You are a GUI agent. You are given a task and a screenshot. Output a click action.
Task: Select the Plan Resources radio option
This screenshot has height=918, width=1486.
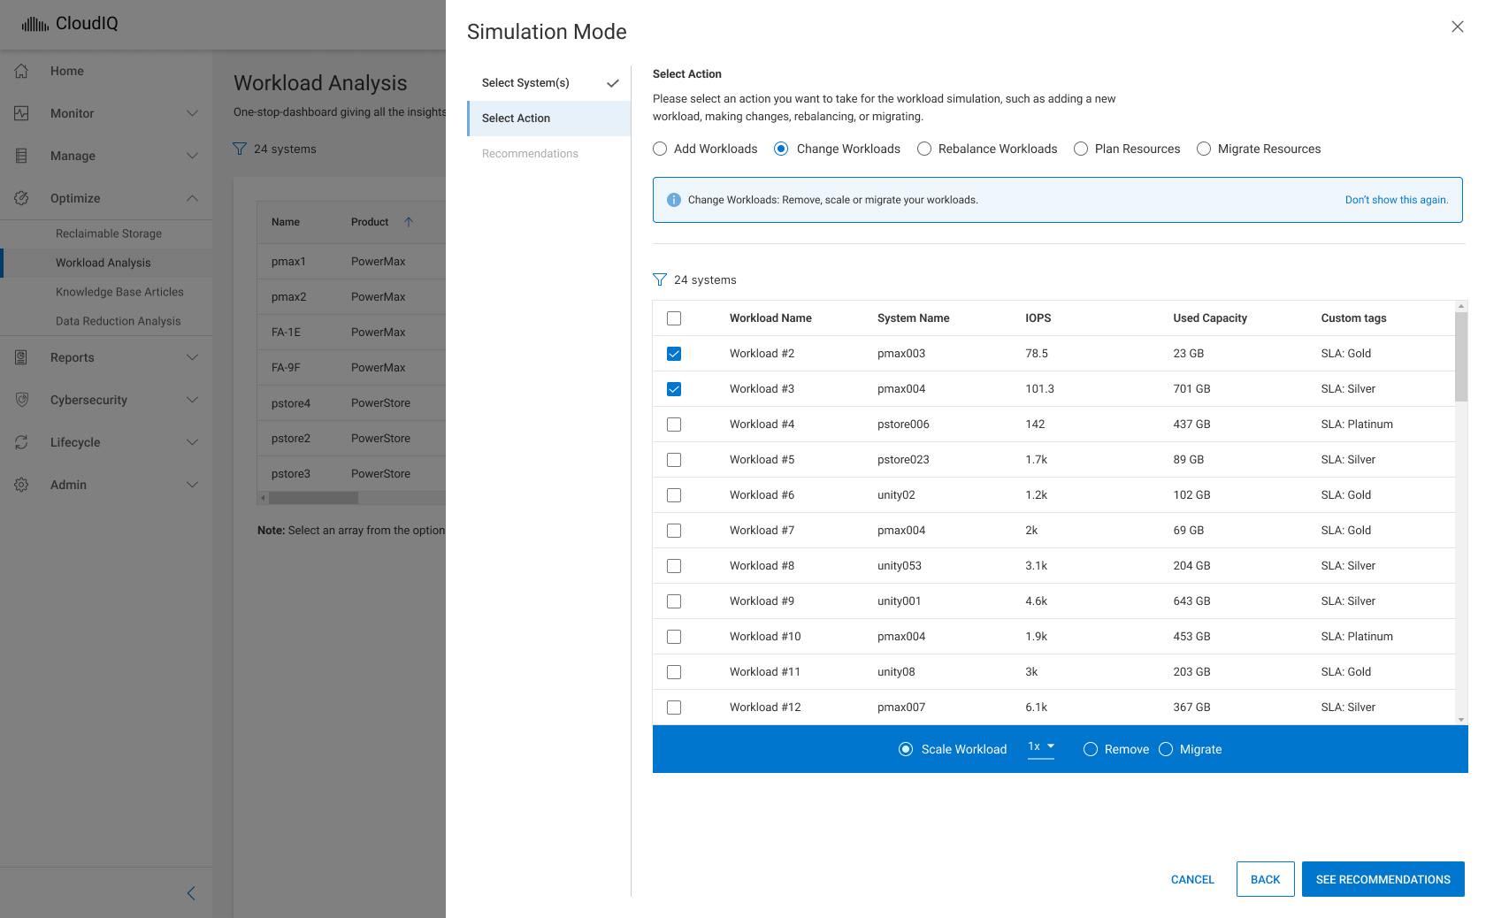pyautogui.click(x=1081, y=149)
